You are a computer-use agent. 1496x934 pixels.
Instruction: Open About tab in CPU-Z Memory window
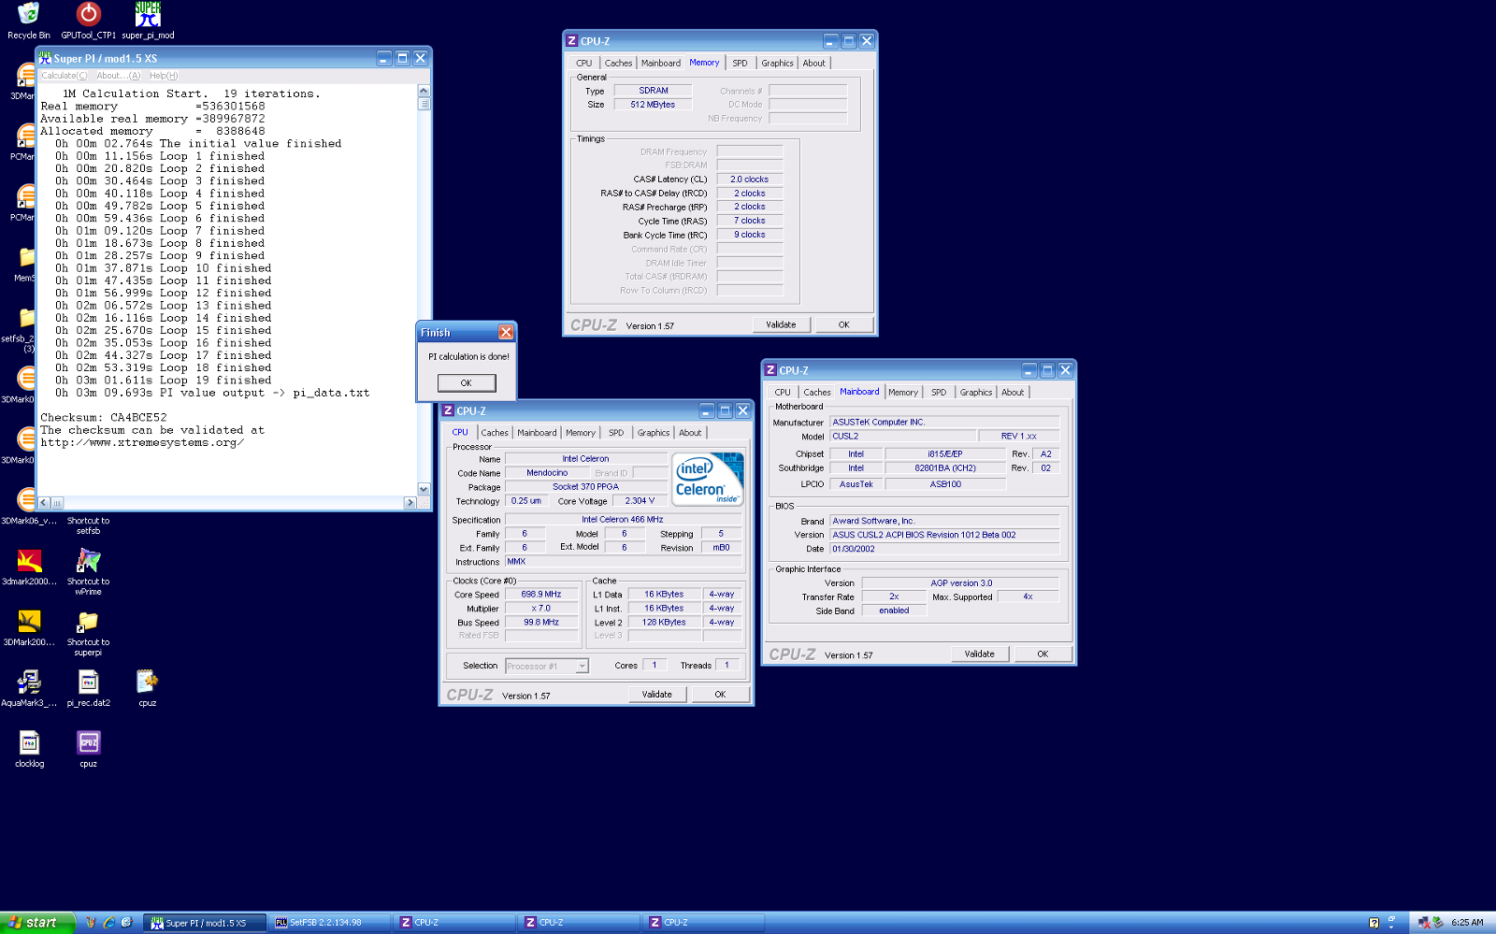[x=814, y=64]
